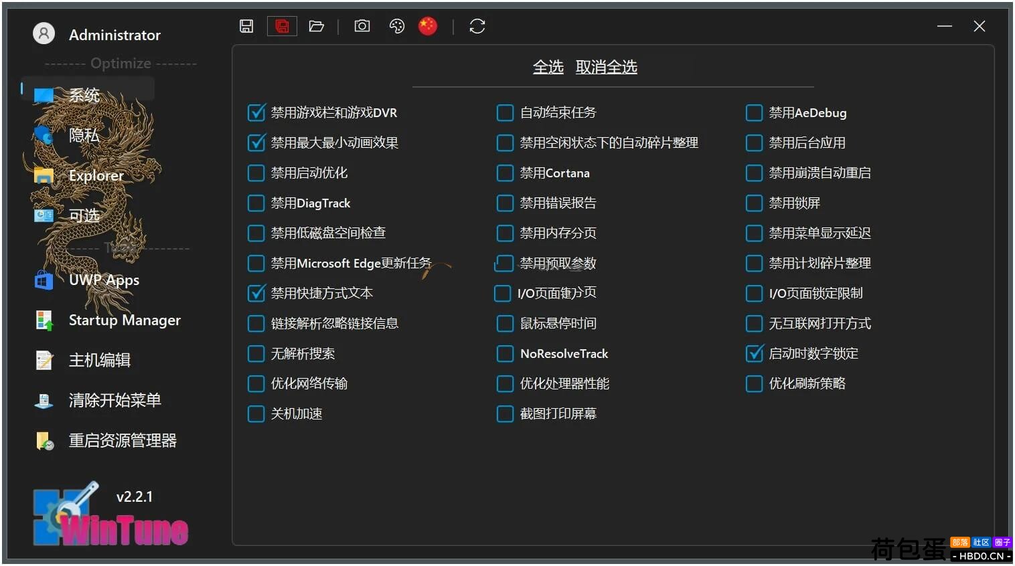Check 禁用错误报告
The image size is (1015, 566).
coord(505,203)
